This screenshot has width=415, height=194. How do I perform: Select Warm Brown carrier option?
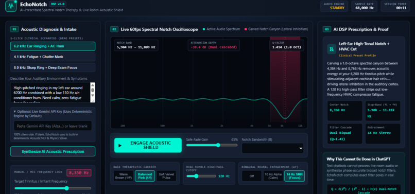124,176
